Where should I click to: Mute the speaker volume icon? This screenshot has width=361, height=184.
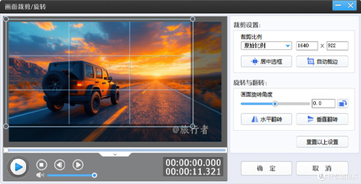pyautogui.click(x=40, y=175)
